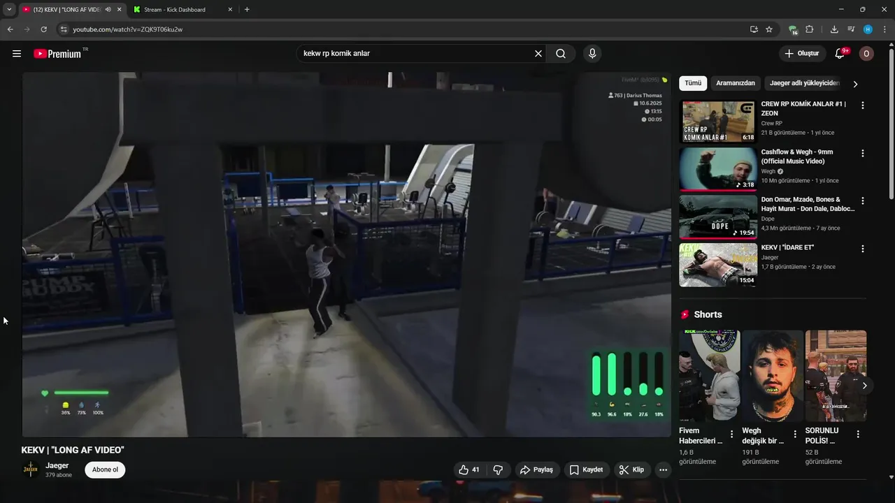Screen dimensions: 895x503
Task: Open options for KEKV İDARE ET video
Action: (863, 249)
